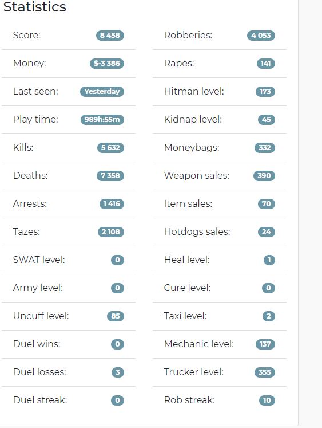Select the Tazes badge 2 108
The width and height of the screenshot is (322, 428).
pos(111,231)
